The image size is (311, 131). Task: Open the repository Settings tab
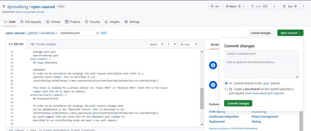(x=132, y=22)
